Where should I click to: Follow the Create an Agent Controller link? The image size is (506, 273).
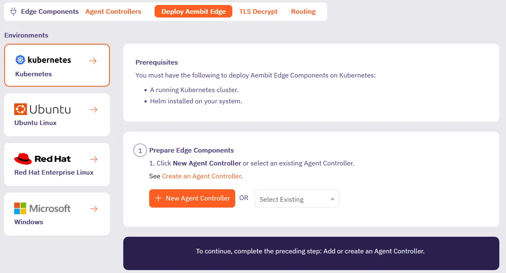click(201, 176)
